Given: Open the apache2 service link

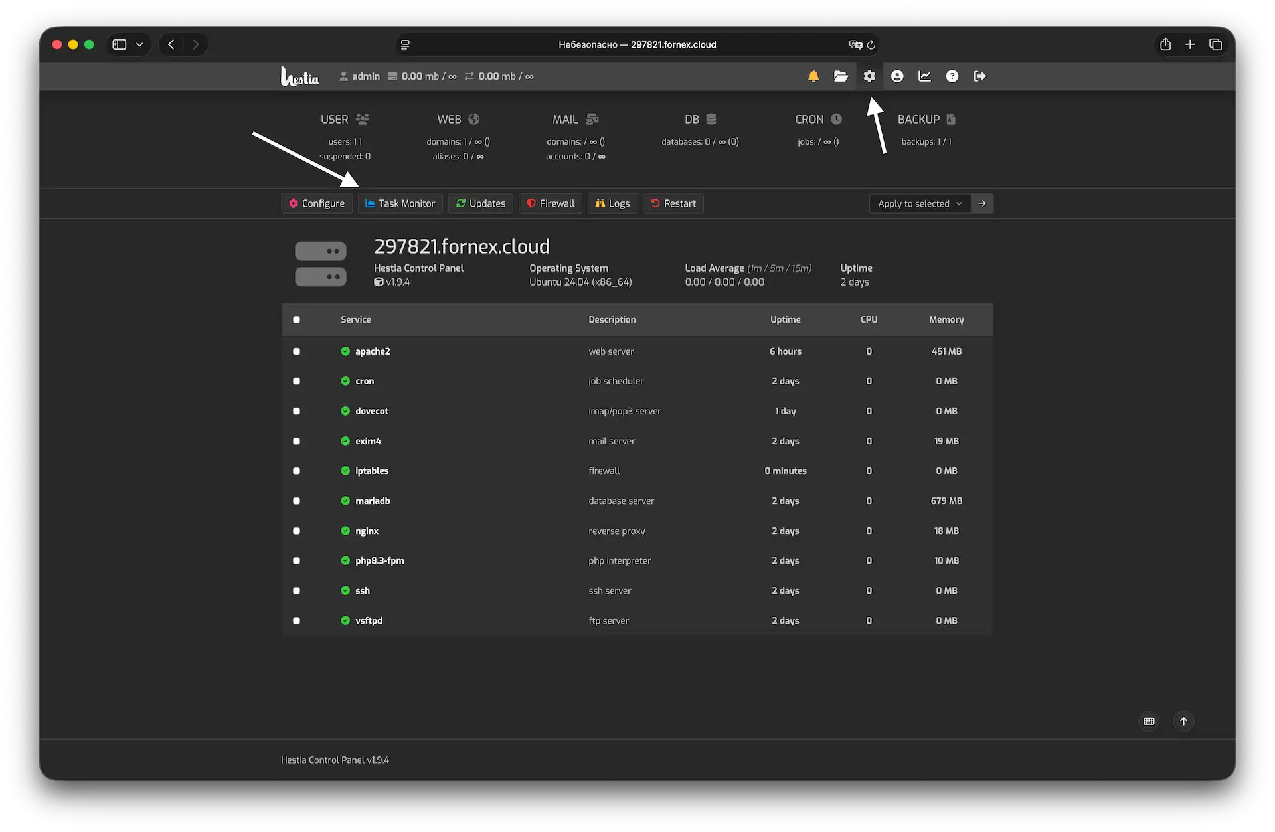Looking at the screenshot, I should point(373,351).
